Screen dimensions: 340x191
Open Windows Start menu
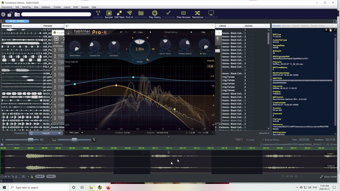[x=4, y=188]
